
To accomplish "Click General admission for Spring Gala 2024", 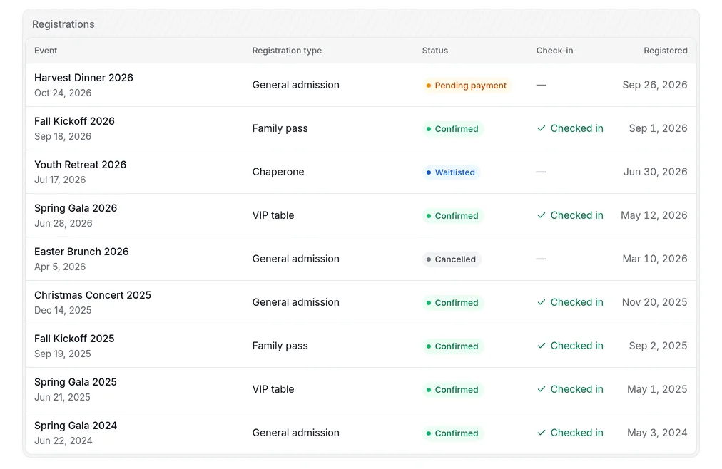I will point(295,433).
